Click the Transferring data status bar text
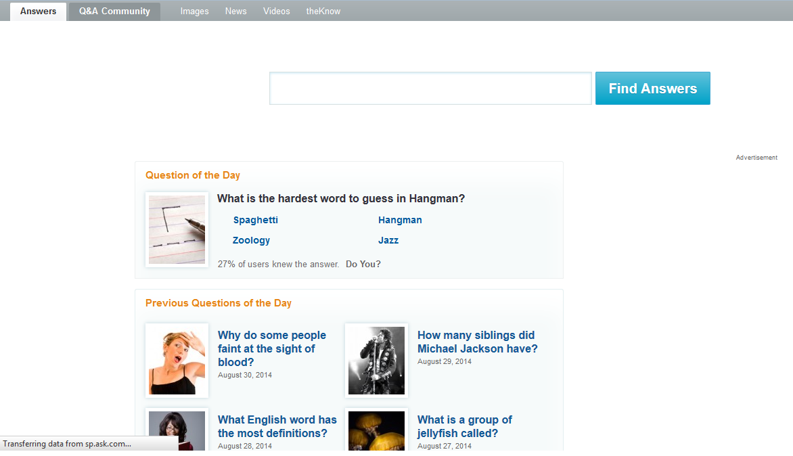This screenshot has height=456, width=793. 67,443
